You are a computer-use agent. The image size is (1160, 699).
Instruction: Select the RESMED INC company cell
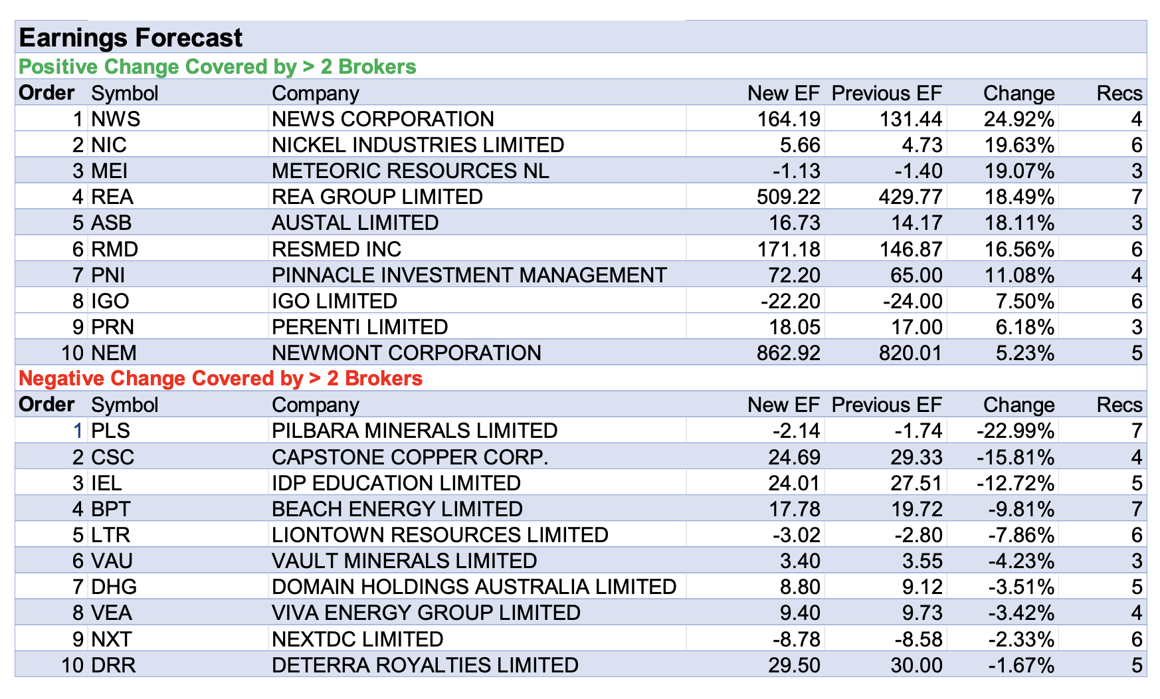[x=336, y=249]
